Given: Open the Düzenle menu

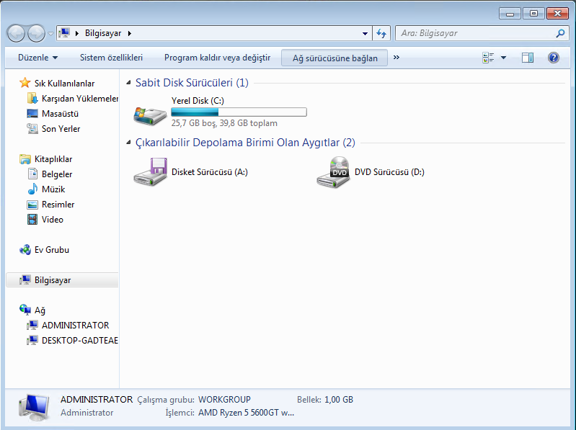Looking at the screenshot, I should click(x=37, y=58).
